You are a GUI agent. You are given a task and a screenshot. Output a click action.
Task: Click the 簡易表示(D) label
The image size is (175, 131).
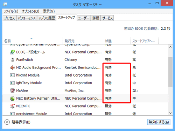(x=21, y=122)
